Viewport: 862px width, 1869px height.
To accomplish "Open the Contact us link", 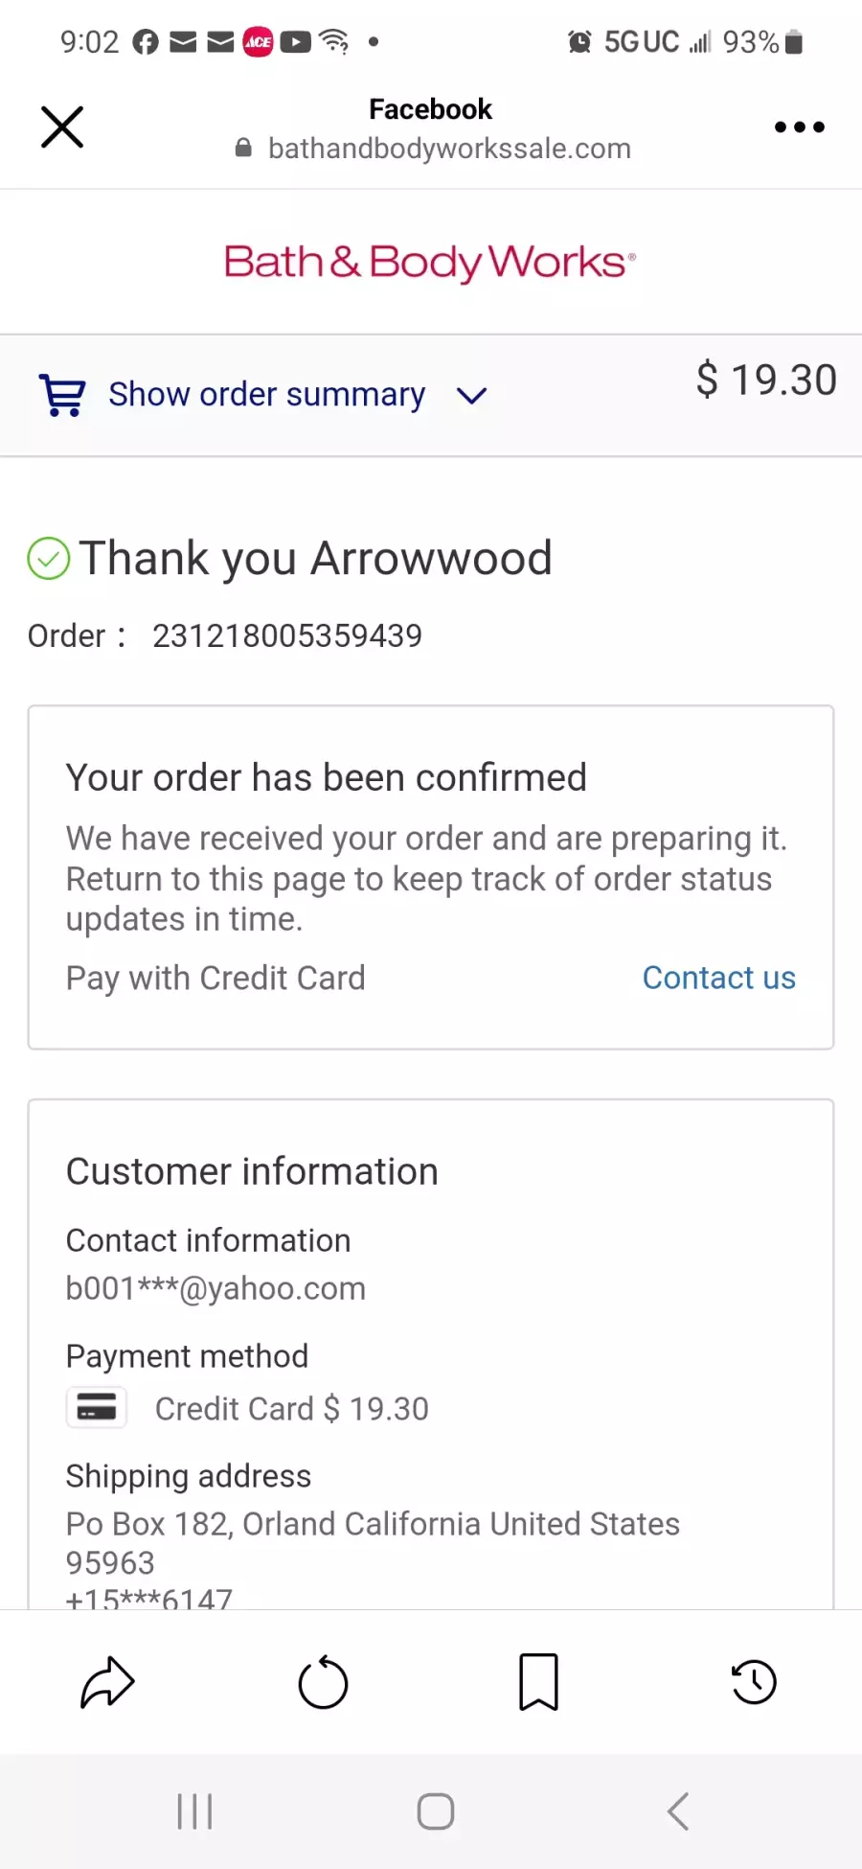I will [x=718, y=978].
